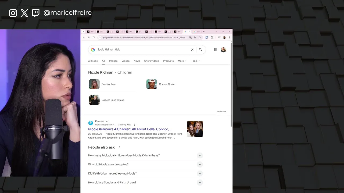Click the Feedback link
The width and height of the screenshot is (344, 193).
tap(221, 112)
